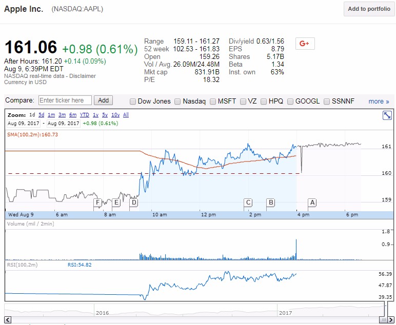396x325 pixels.
Task: Click the end date field Aug 09, 2017
Action: click(64, 124)
